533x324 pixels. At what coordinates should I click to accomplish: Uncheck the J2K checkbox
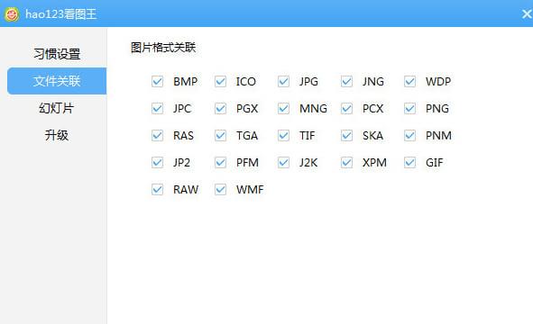283,163
